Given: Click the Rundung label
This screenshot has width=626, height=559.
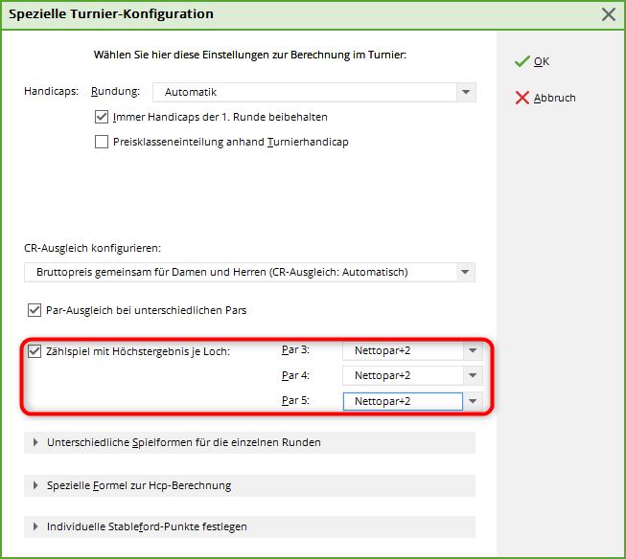Looking at the screenshot, I should 115,91.
